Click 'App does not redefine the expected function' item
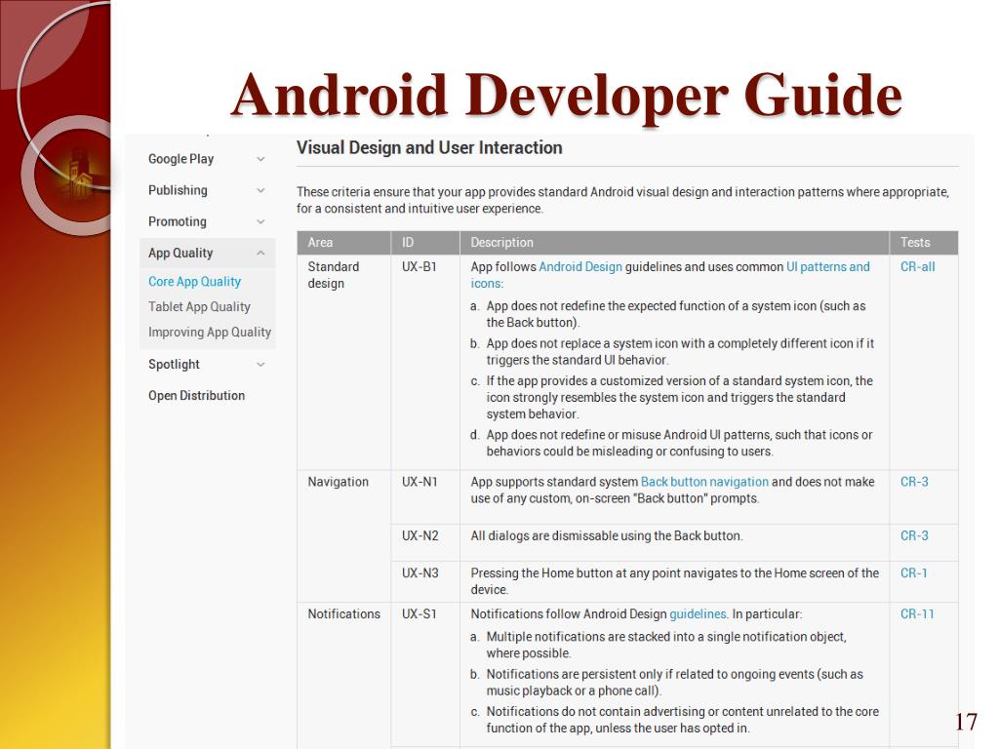The image size is (999, 749). 676,314
